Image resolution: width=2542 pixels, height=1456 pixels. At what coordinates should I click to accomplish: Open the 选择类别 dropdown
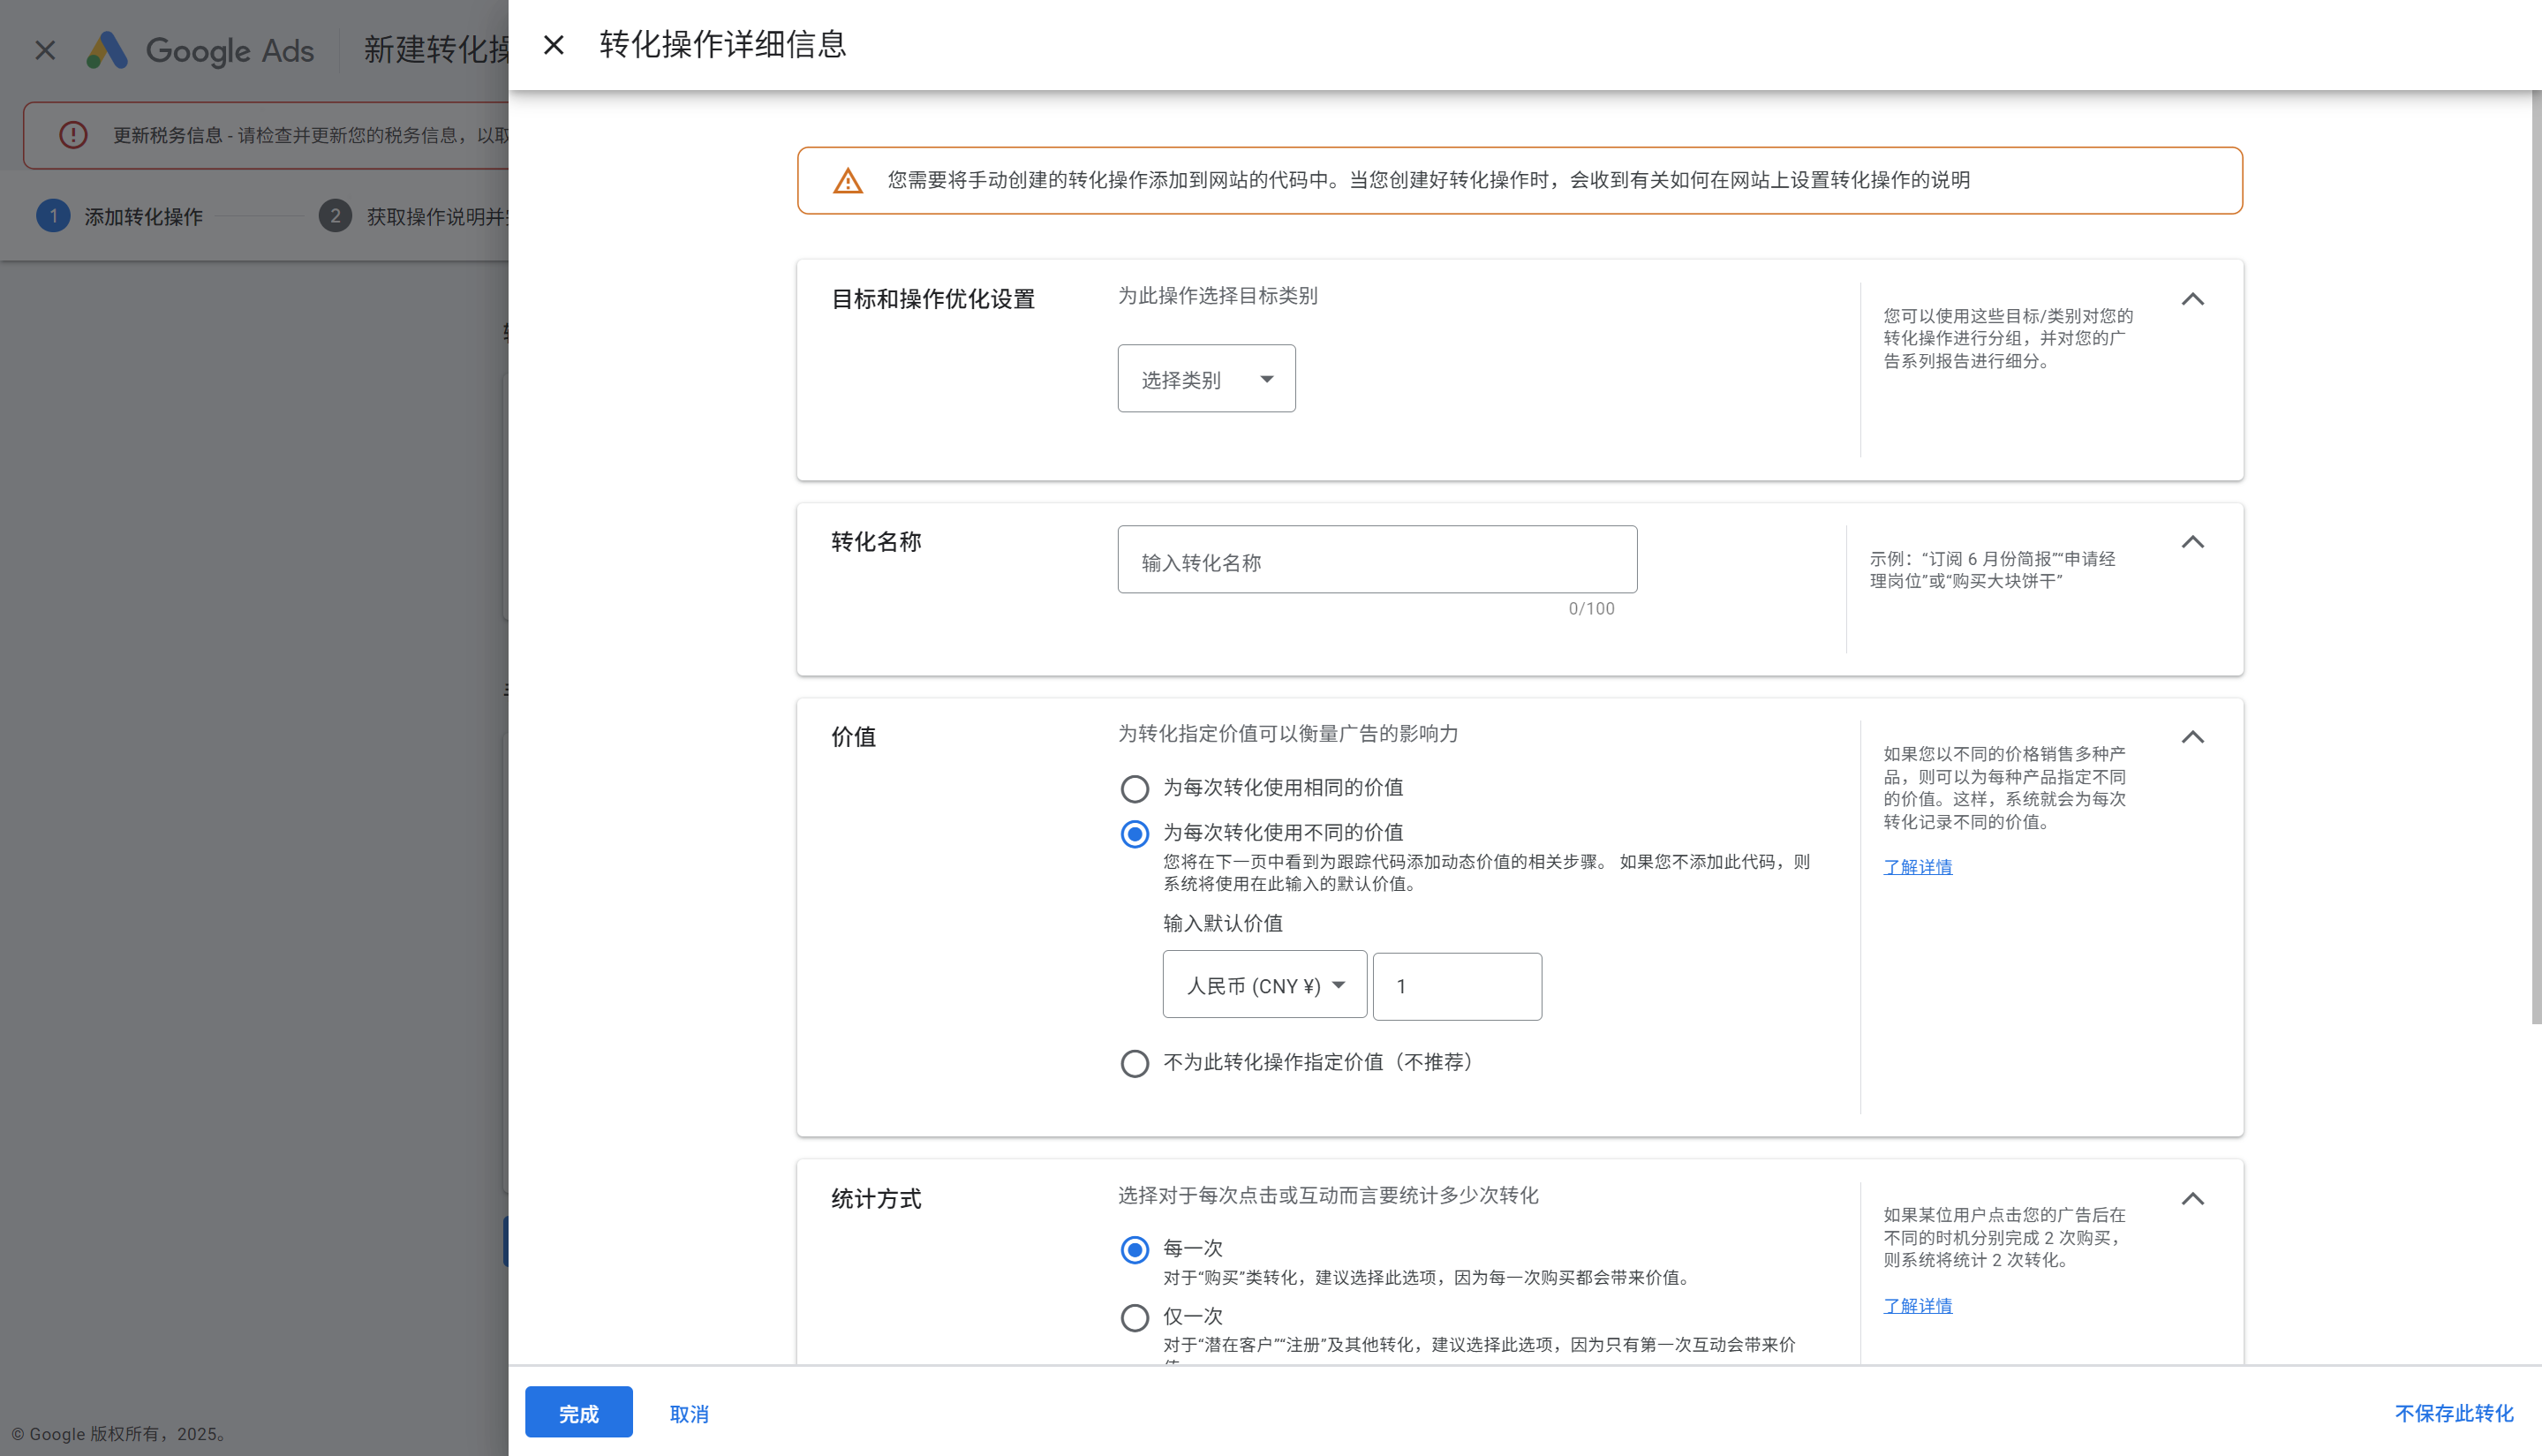click(1206, 379)
